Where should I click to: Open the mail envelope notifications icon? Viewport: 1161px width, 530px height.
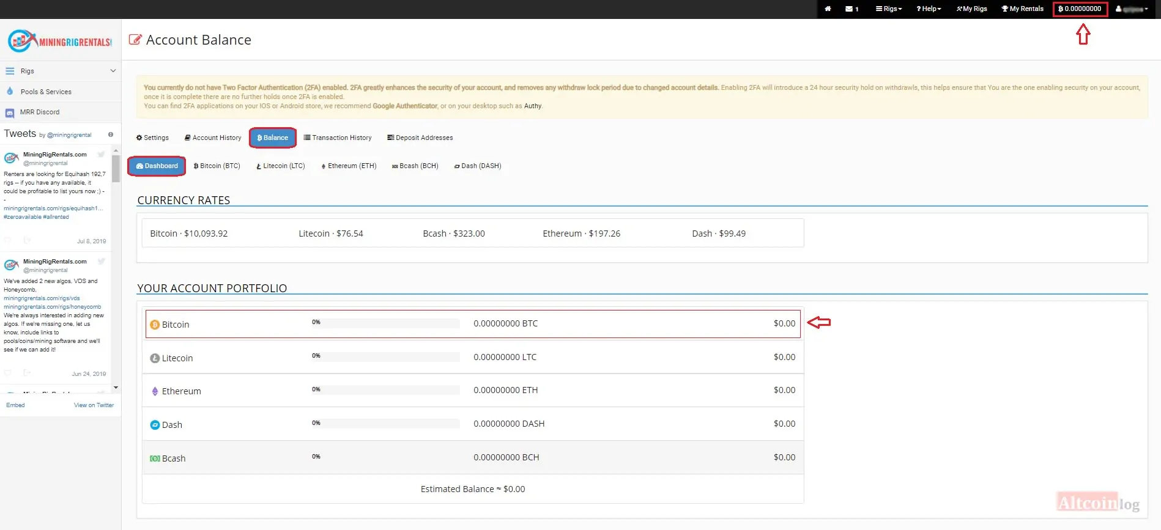[x=851, y=9]
